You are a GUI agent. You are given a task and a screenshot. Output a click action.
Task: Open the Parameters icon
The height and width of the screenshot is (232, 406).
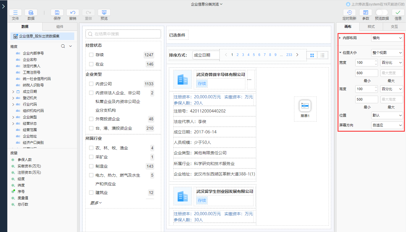click(365, 13)
